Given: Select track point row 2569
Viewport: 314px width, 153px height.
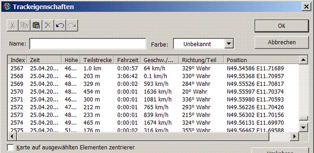Looking at the screenshot, I should [x=153, y=84].
